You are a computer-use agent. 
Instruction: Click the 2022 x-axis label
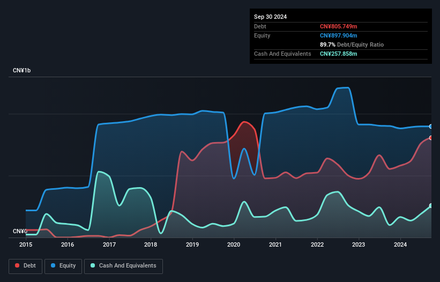(x=317, y=244)
